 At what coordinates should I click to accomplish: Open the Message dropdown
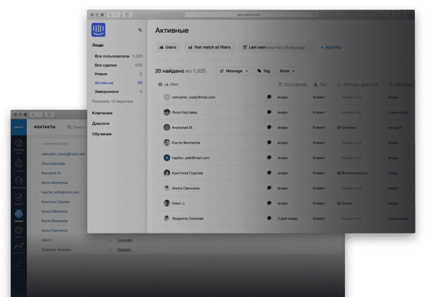tap(233, 71)
